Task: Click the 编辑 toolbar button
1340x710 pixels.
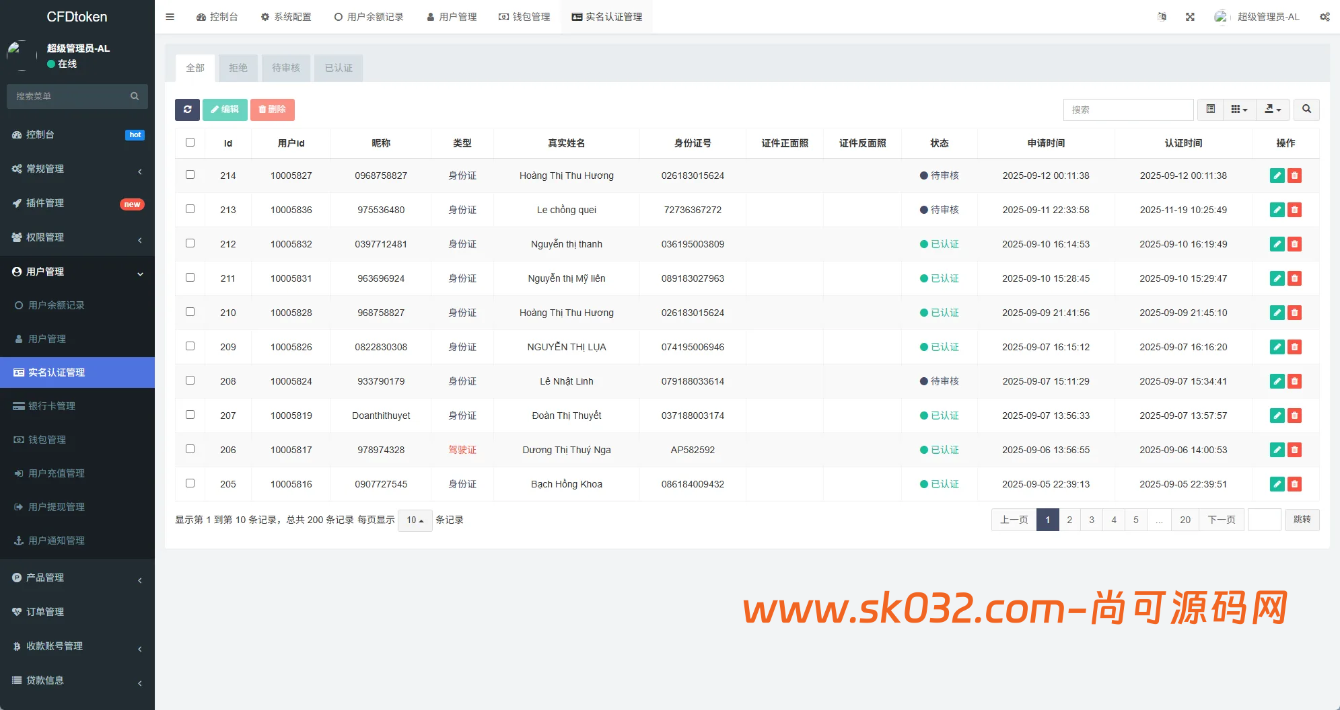Action: [x=225, y=110]
